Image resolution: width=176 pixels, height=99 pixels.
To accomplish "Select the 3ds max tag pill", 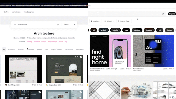I will click(149, 30).
